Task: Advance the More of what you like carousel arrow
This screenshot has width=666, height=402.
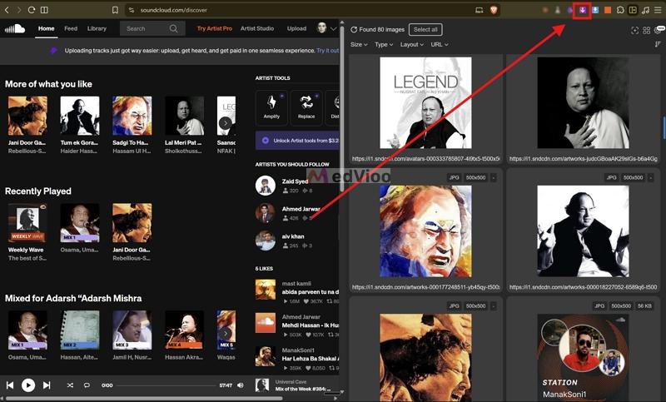Action: pos(226,123)
